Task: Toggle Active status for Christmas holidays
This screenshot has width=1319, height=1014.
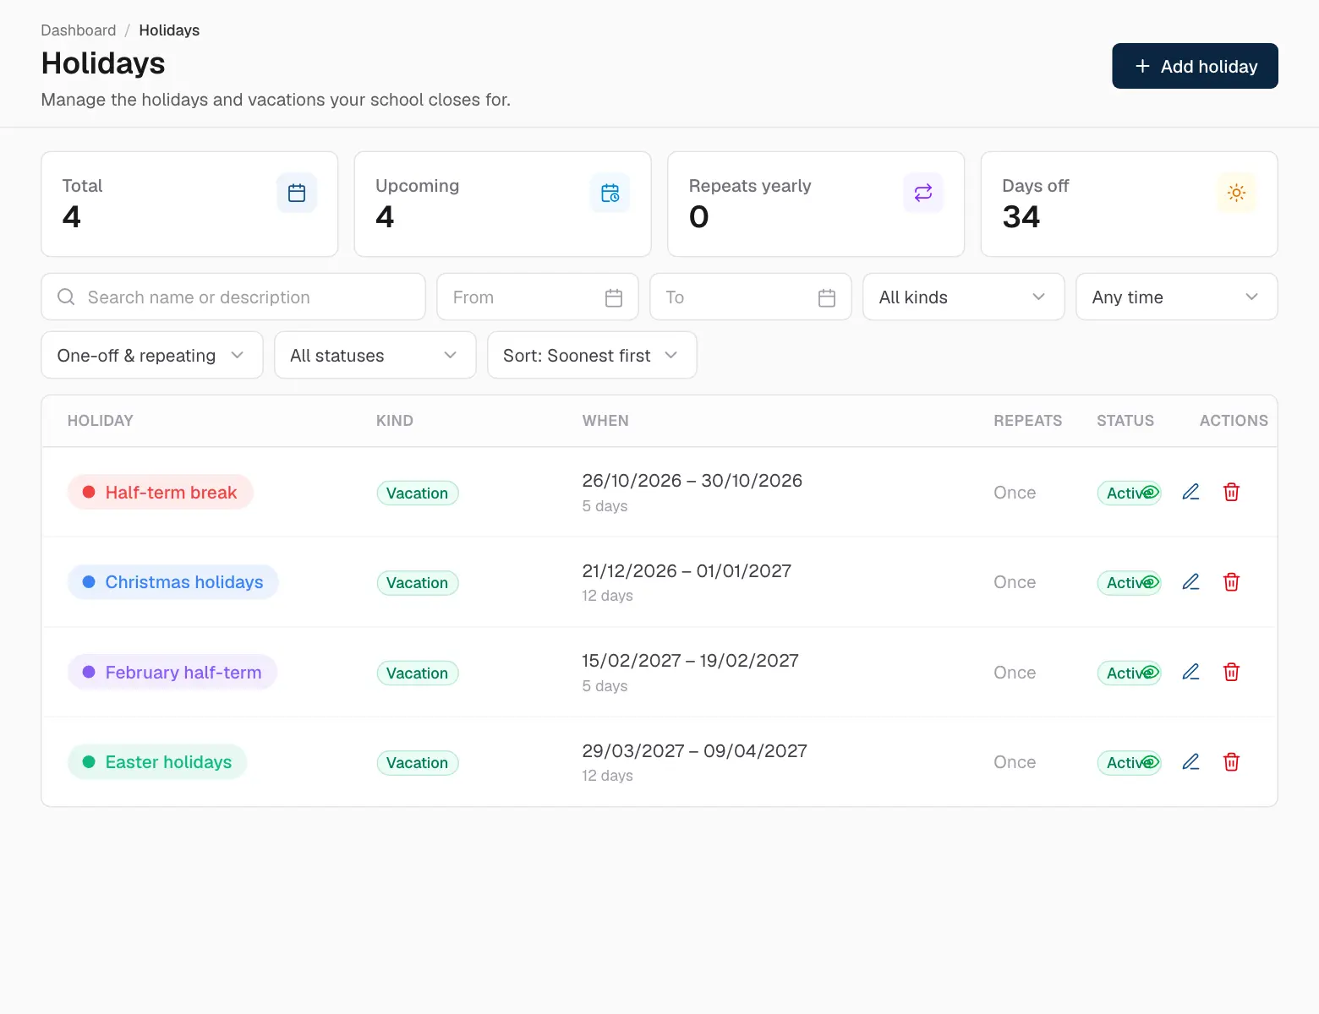Action: (1129, 583)
